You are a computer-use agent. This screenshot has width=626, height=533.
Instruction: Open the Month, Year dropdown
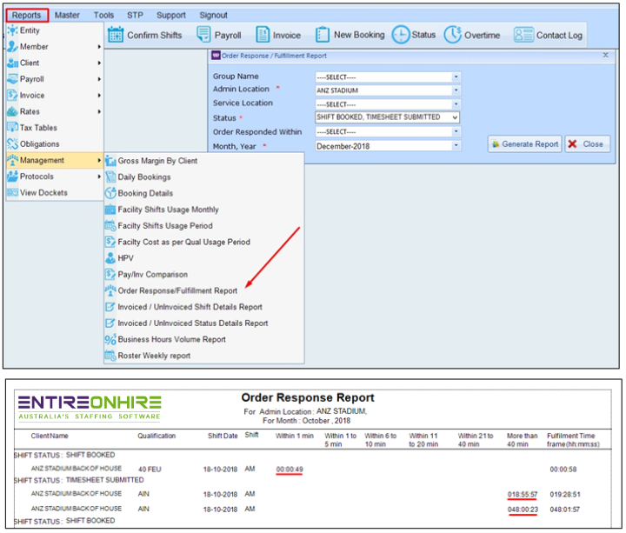pyautogui.click(x=456, y=145)
